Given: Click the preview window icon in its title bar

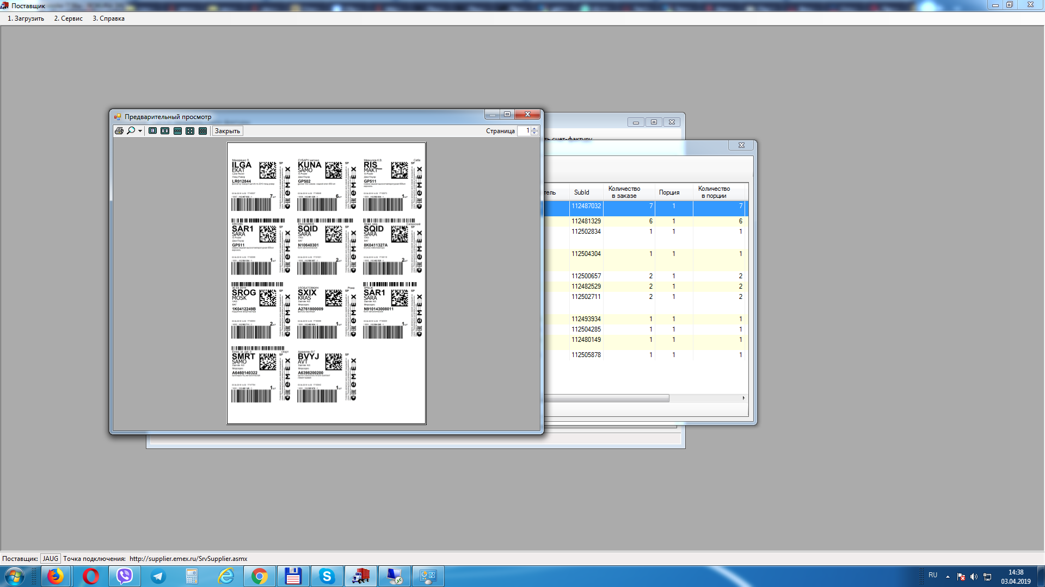Looking at the screenshot, I should click(118, 117).
